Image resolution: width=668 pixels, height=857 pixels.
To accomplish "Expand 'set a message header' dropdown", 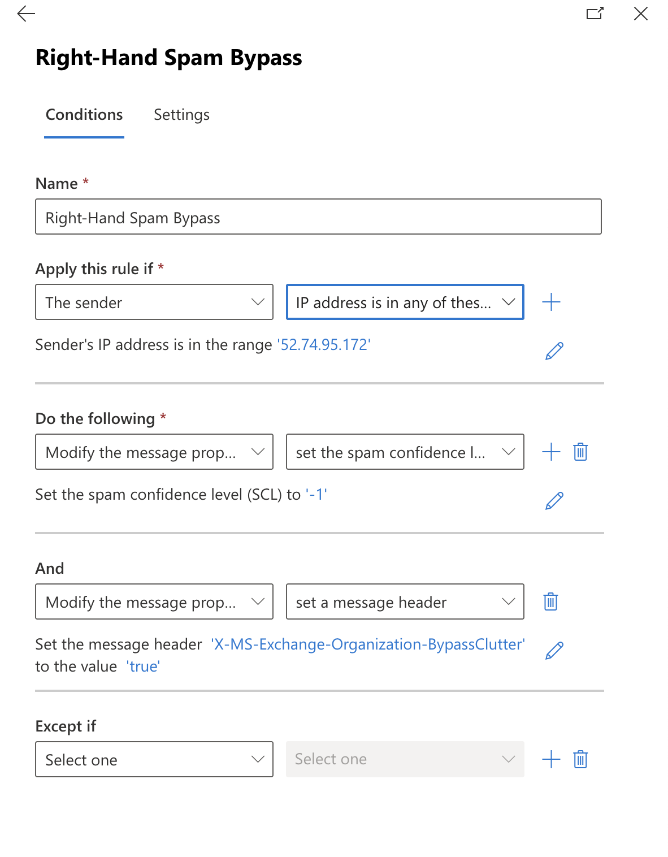I will [405, 602].
